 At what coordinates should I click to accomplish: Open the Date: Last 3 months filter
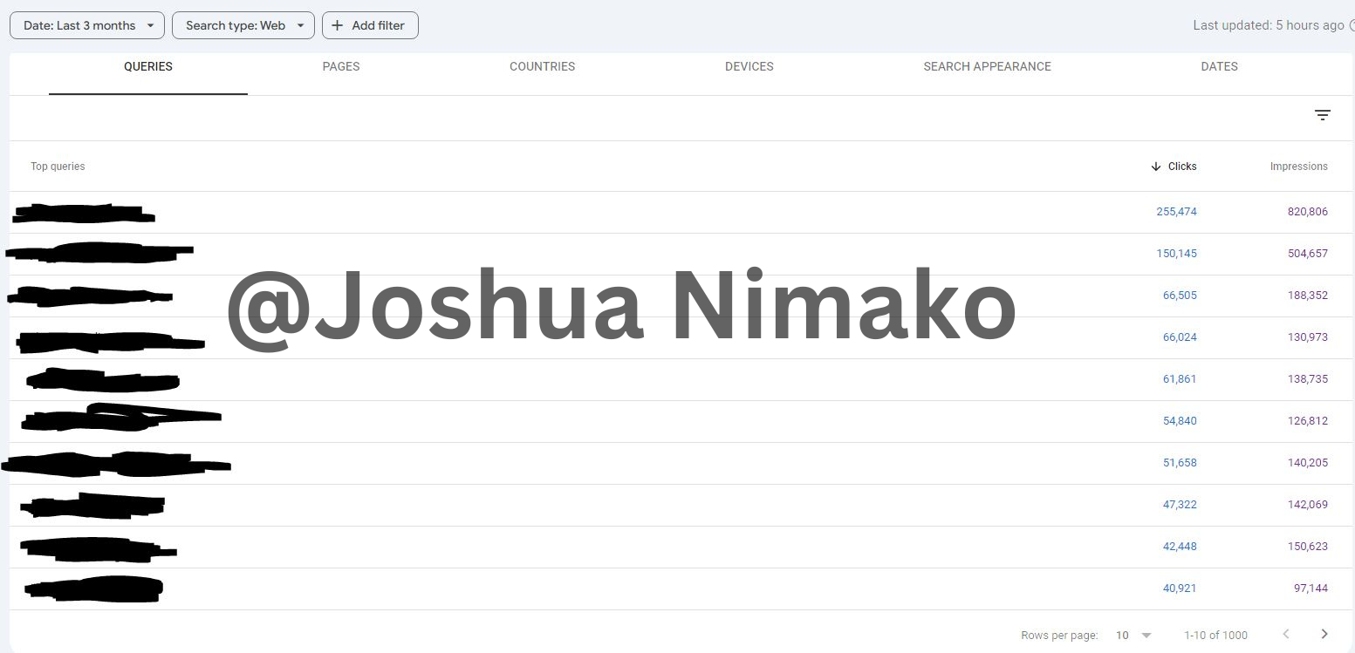click(87, 25)
